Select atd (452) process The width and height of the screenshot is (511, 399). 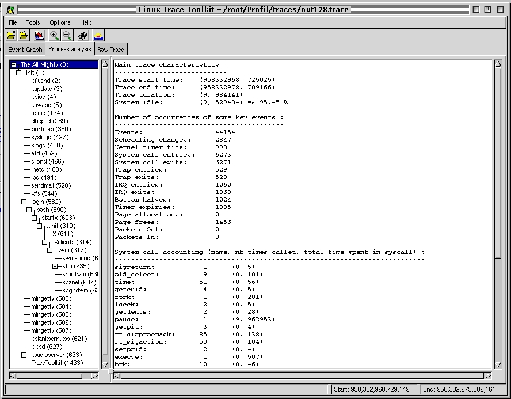pyautogui.click(x=44, y=153)
